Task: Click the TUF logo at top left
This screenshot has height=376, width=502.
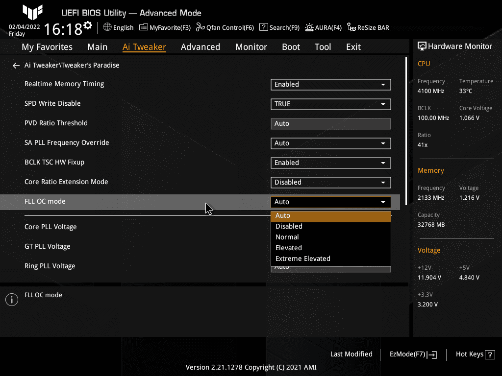Action: click(x=32, y=12)
